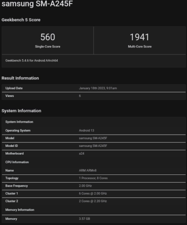Click the 'Operating System' row label
The width and height of the screenshot is (187, 225).
(x=18, y=130)
